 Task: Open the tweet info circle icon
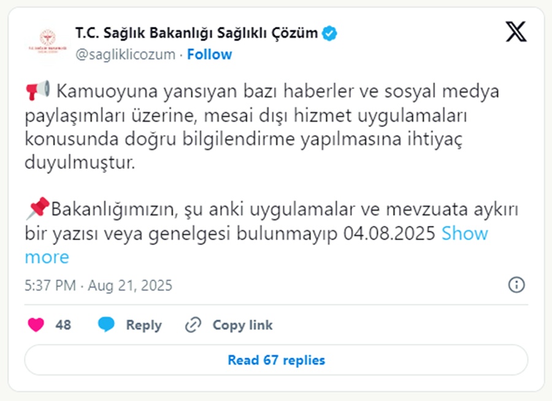516,285
